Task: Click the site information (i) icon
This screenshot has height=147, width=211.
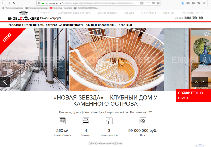Action: tap(39, 3)
